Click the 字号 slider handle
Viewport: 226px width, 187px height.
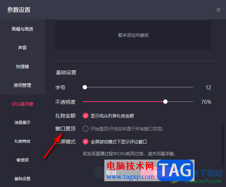85,87
